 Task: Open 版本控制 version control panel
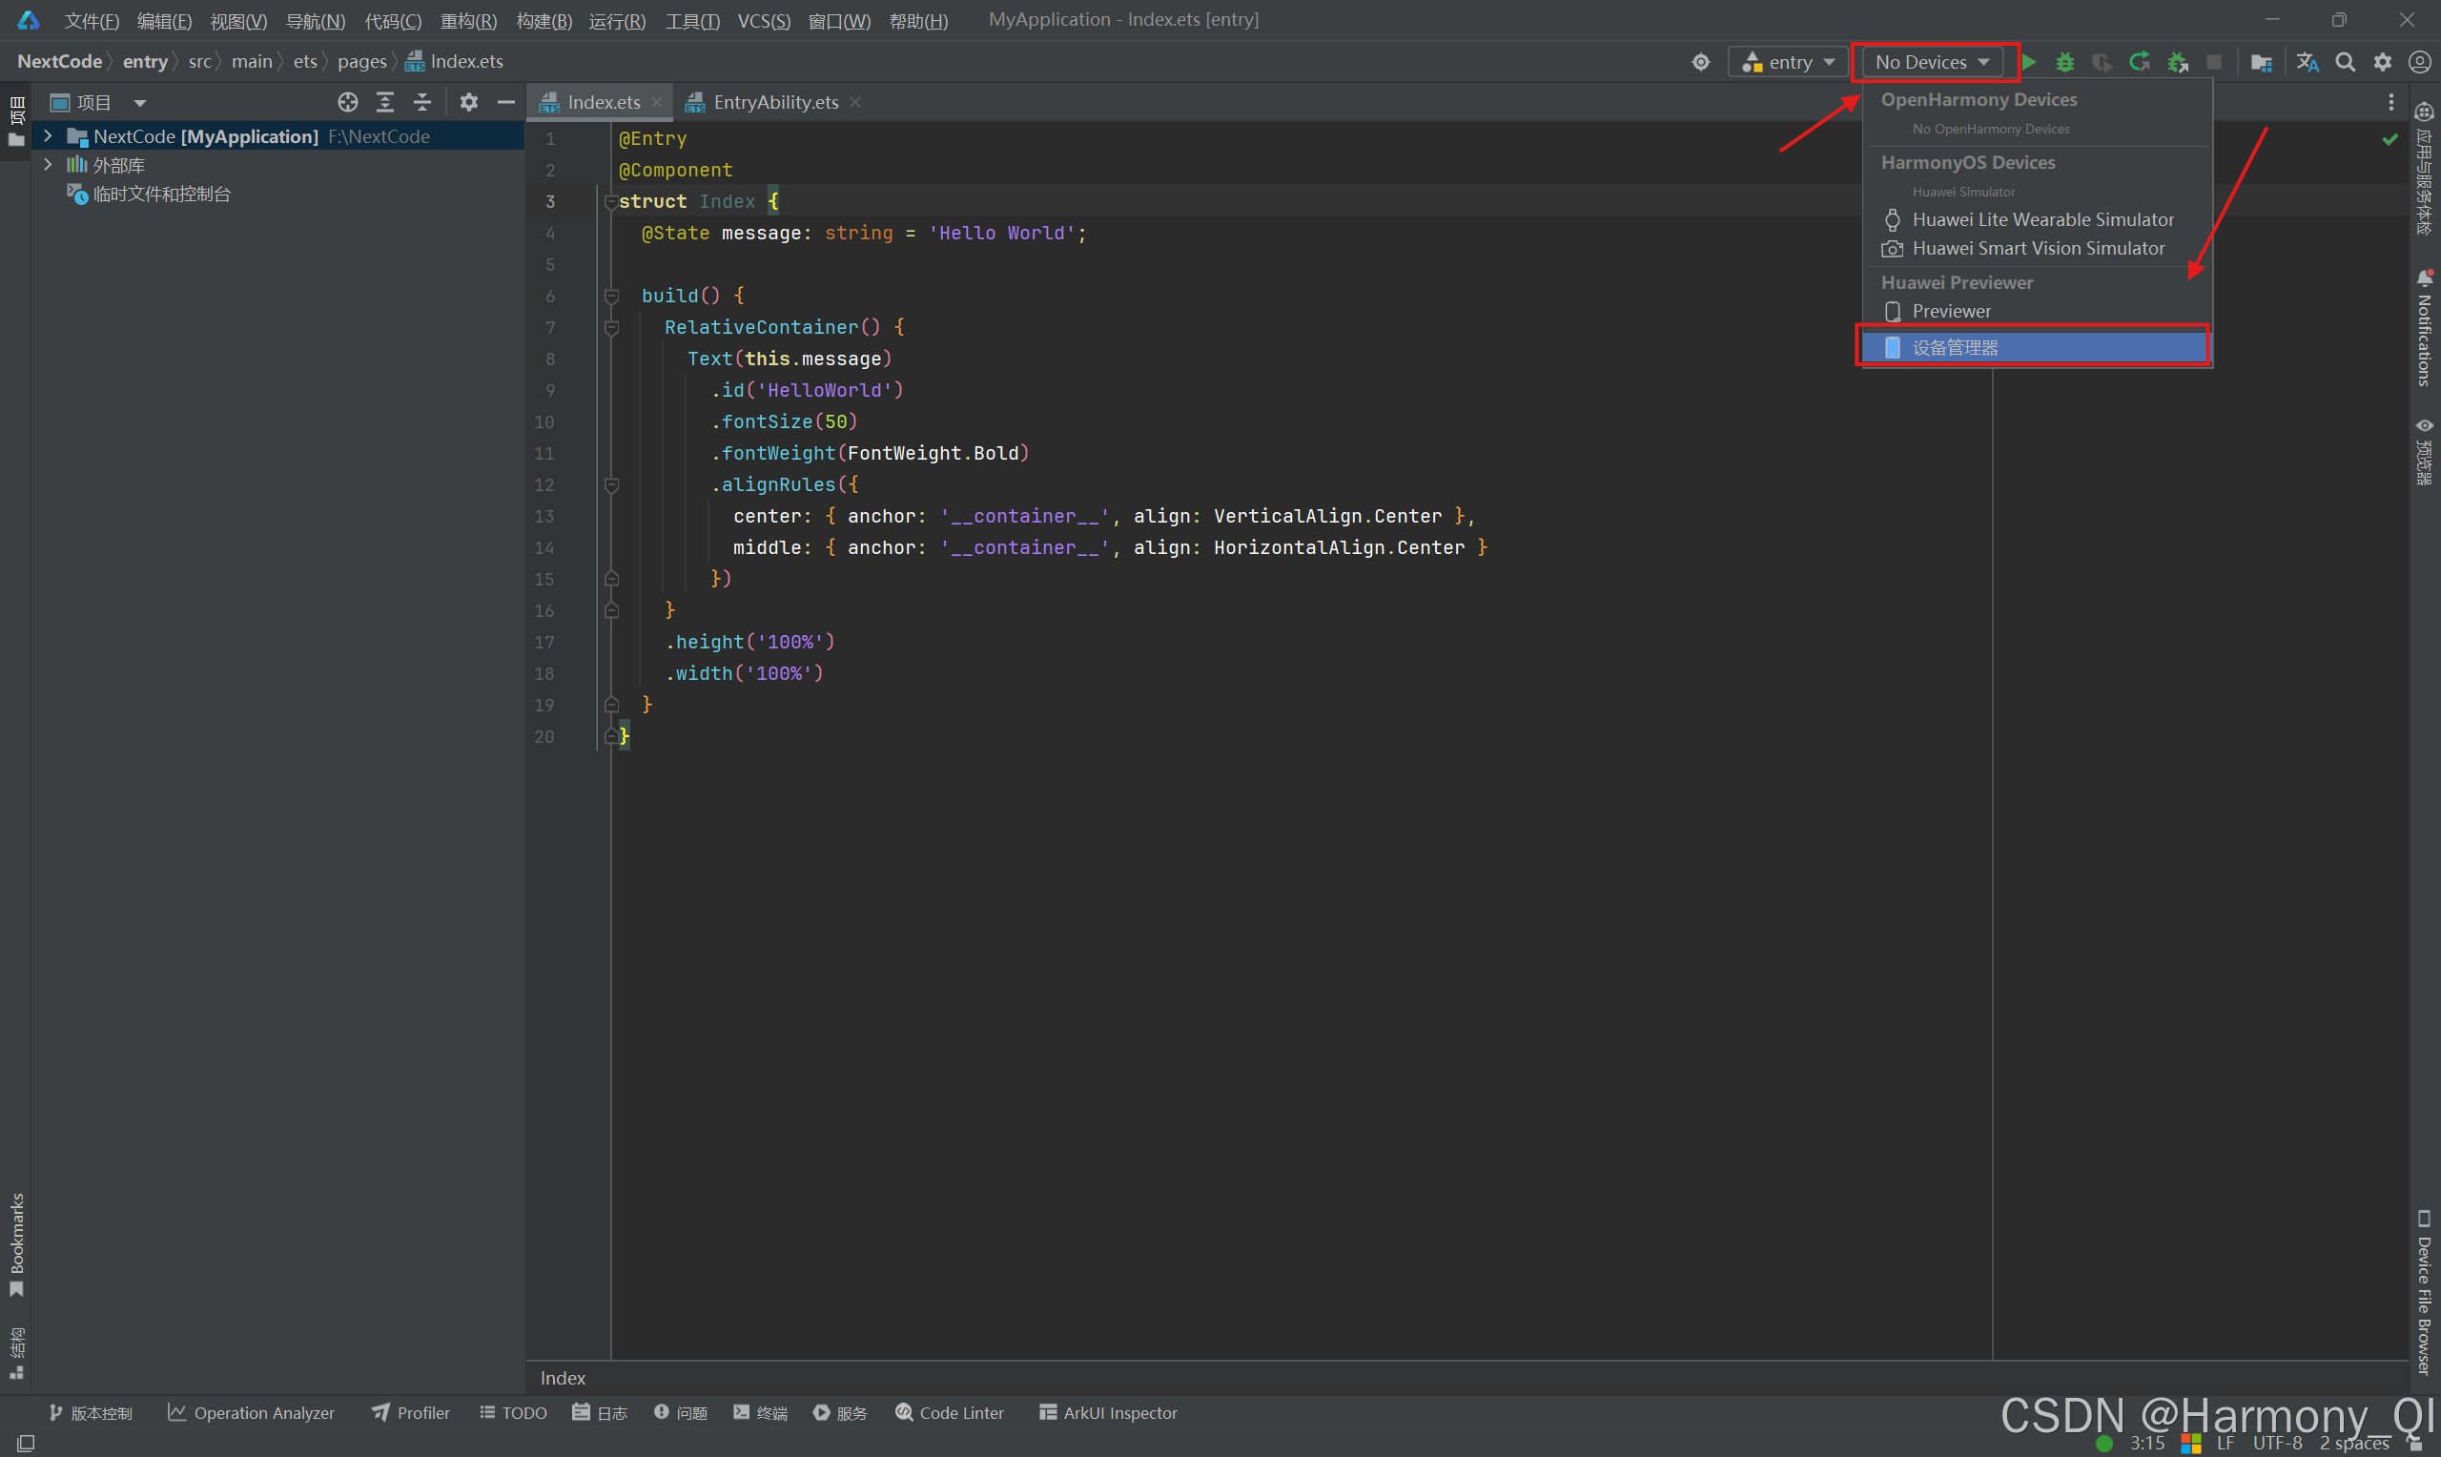91,1413
